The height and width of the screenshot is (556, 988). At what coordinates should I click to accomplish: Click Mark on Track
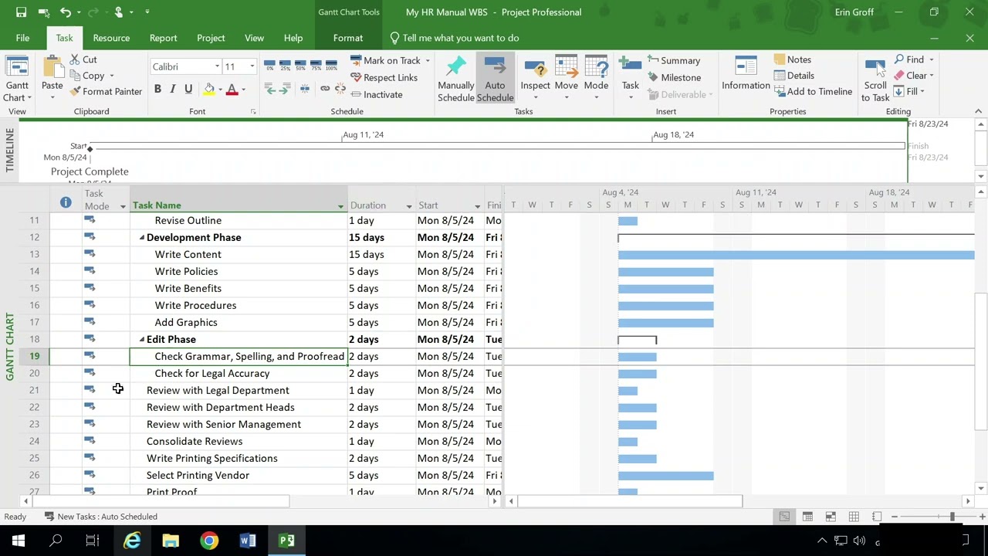click(x=385, y=60)
